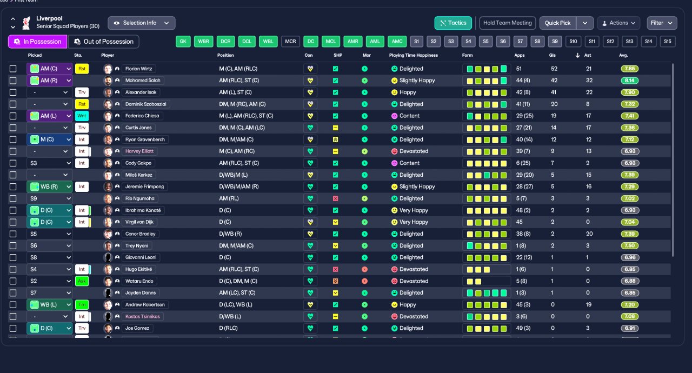Click Florian Wirtz's morale icon
The width and height of the screenshot is (692, 373).
coord(364,69)
